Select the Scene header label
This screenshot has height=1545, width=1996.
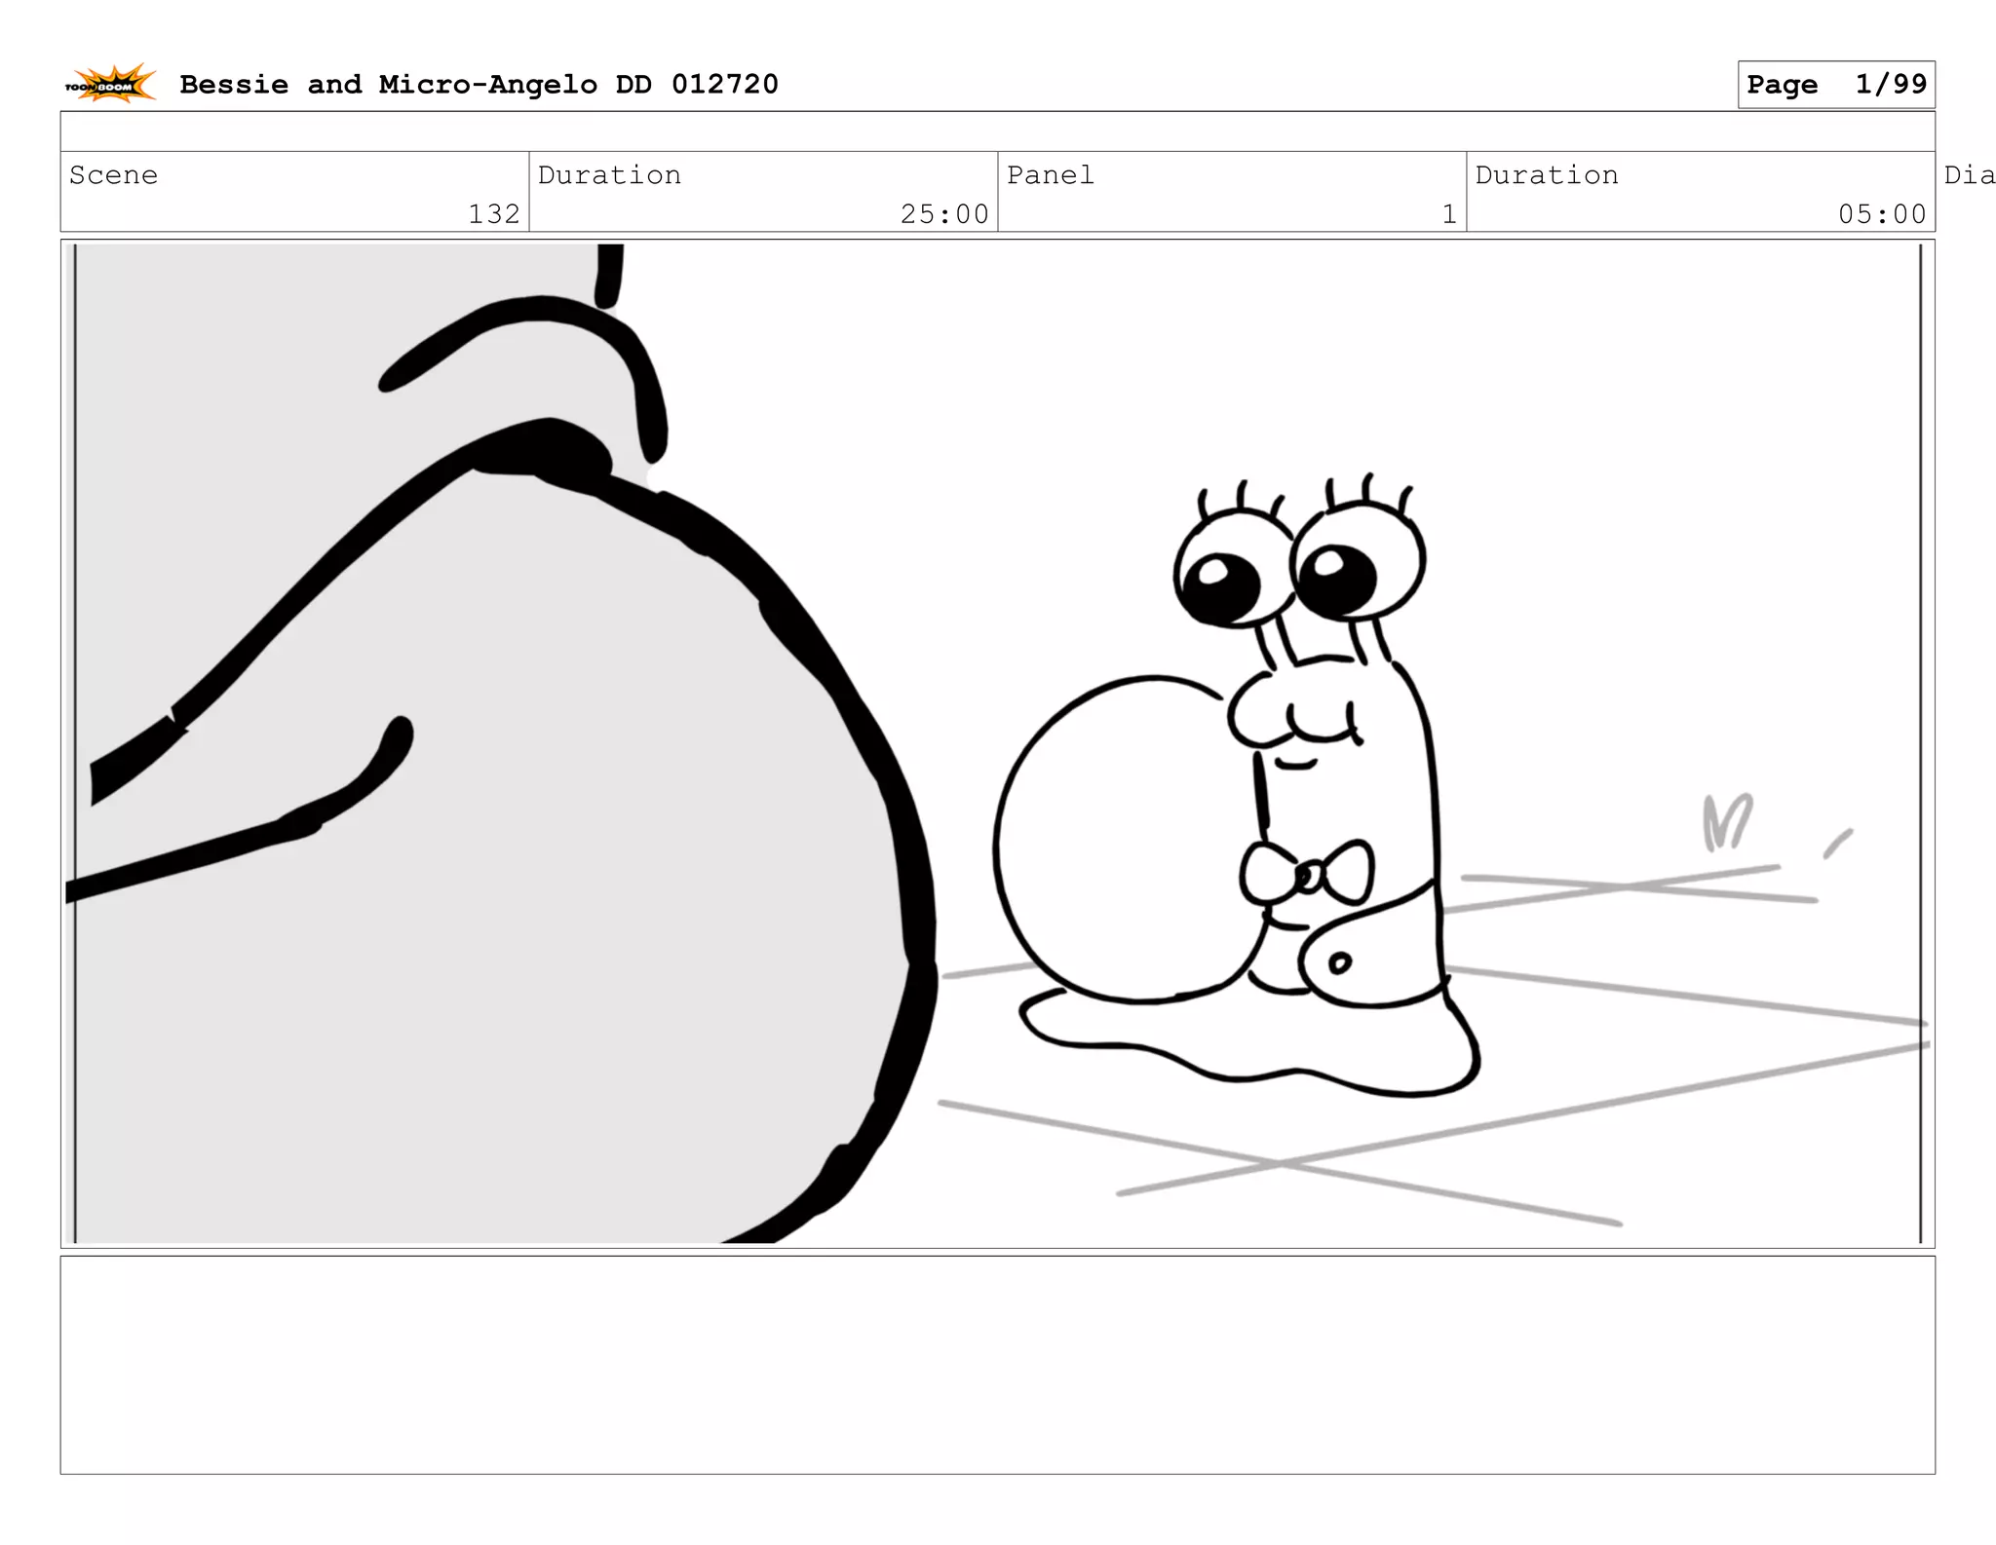(113, 175)
